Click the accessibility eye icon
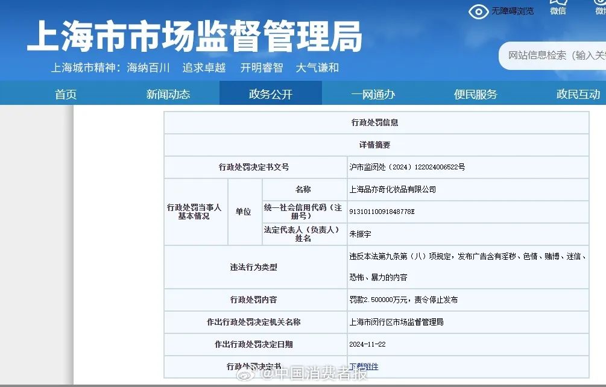Viewport: 606px width, 387px height. [x=478, y=11]
